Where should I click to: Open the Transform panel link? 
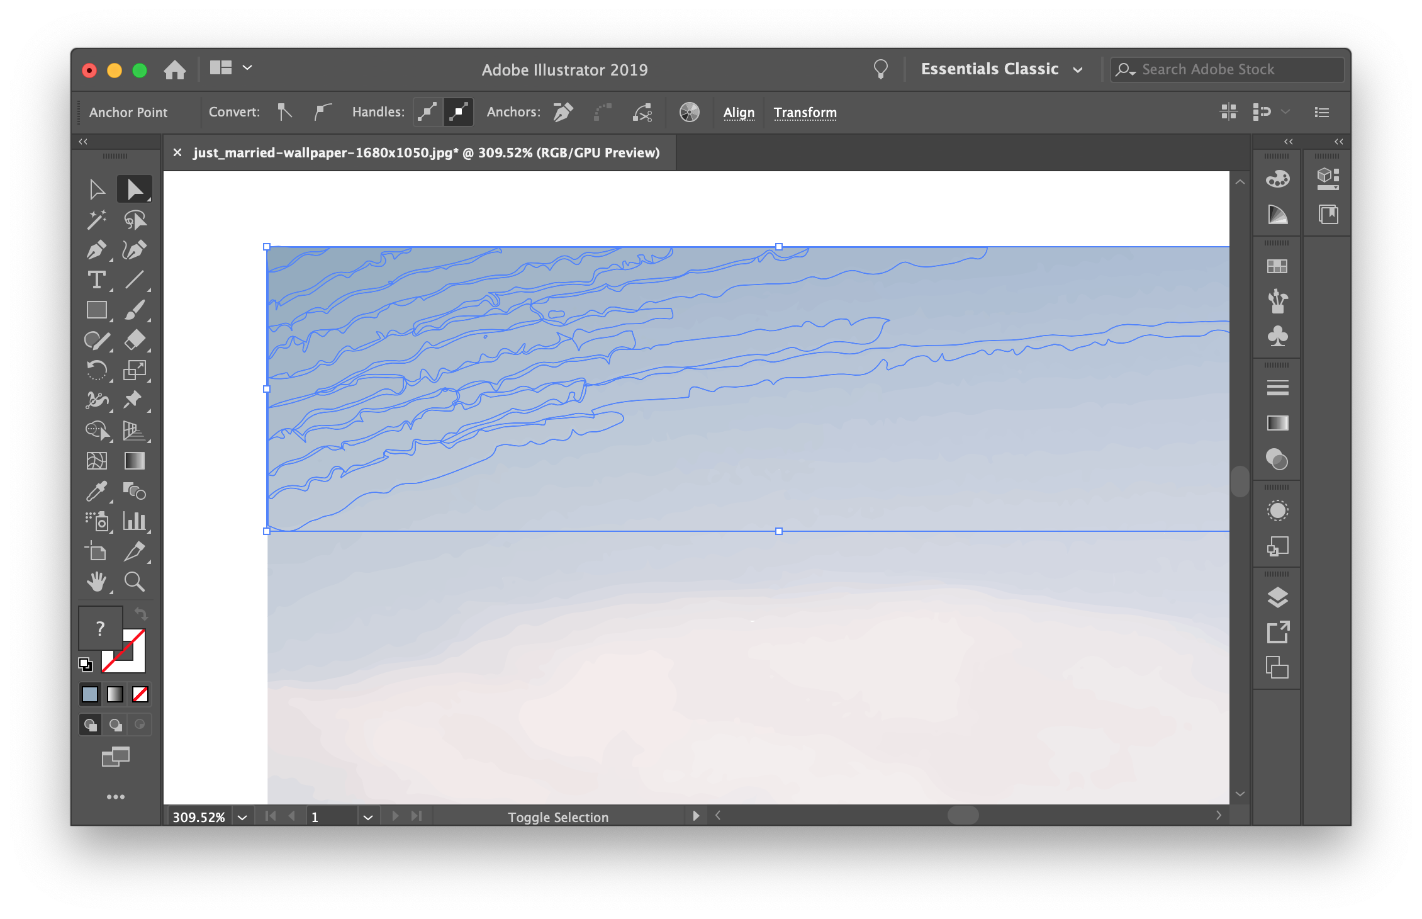(805, 113)
